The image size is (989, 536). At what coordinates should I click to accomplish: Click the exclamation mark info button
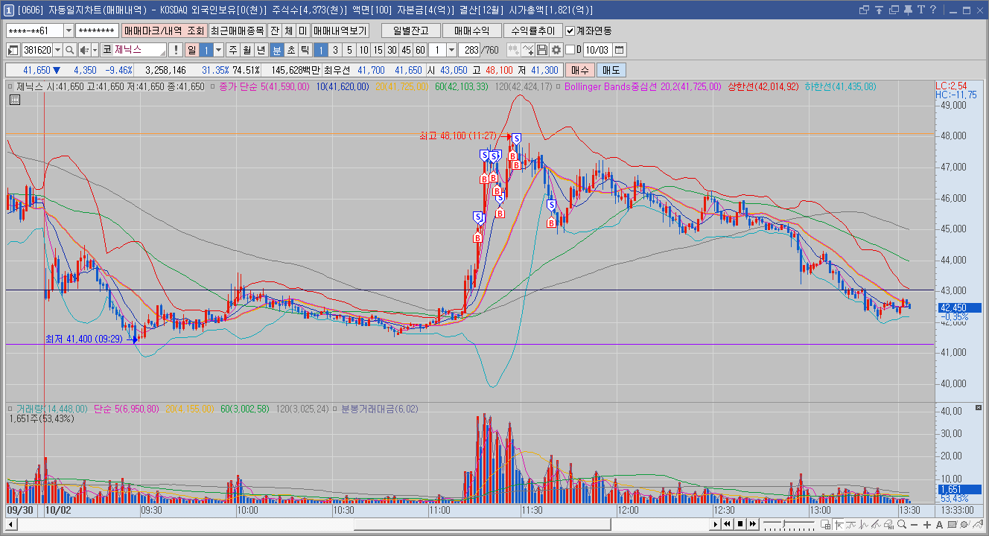point(175,50)
